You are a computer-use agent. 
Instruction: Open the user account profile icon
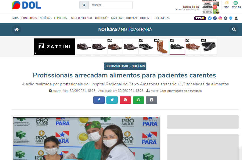click(236, 18)
